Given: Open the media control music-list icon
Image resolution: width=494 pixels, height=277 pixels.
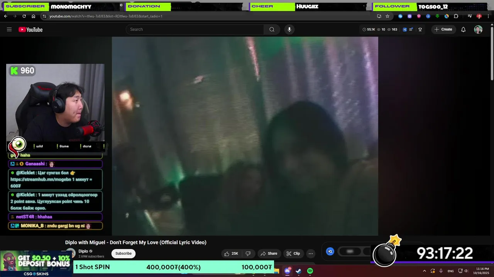Looking at the screenshot, I should click(470, 16).
